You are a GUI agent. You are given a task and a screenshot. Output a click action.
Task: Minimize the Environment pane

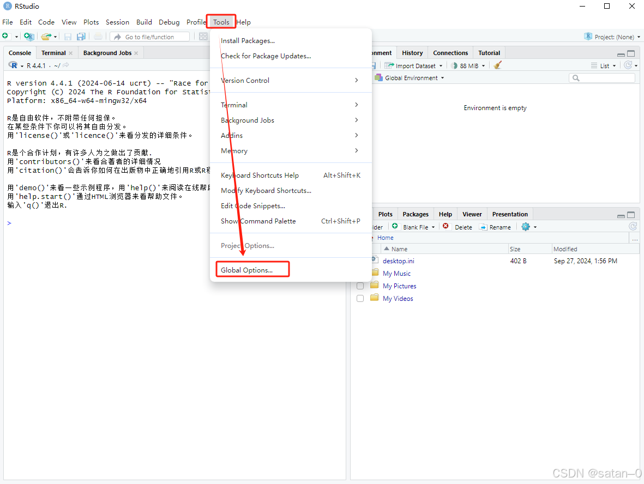(x=621, y=54)
